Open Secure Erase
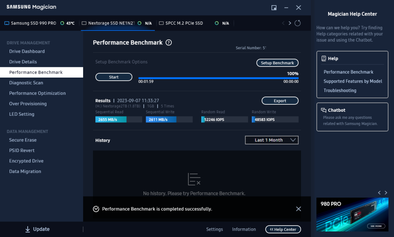The height and width of the screenshot is (237, 394). (x=23, y=140)
